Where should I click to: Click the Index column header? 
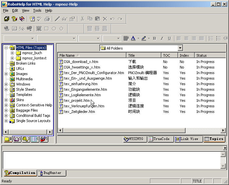click(x=186, y=55)
